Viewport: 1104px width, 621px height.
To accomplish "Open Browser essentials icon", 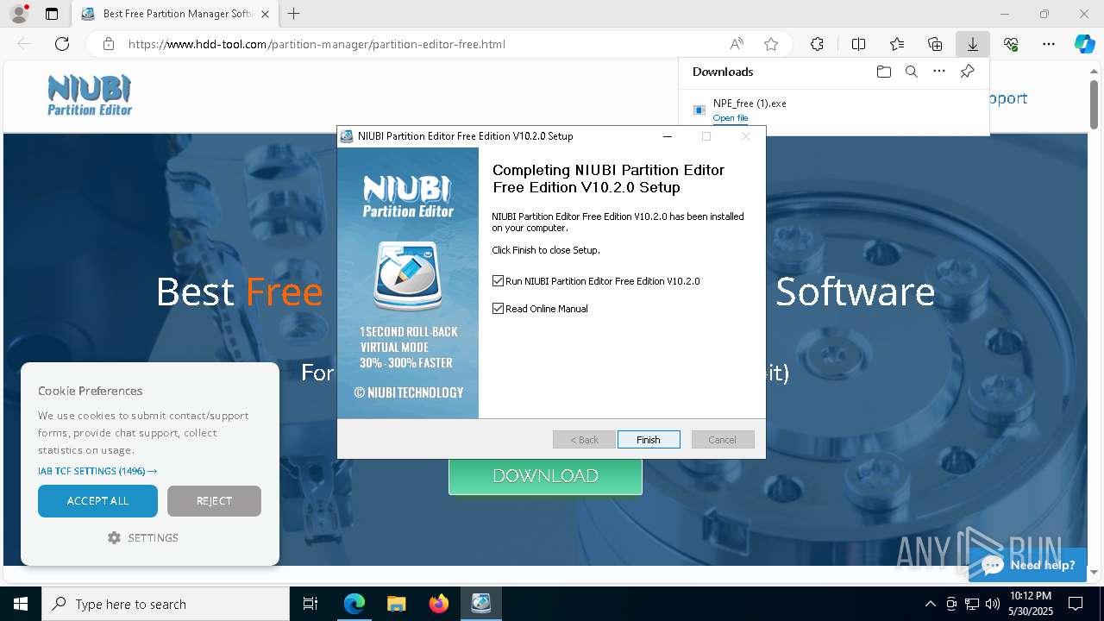I will pos(1011,44).
